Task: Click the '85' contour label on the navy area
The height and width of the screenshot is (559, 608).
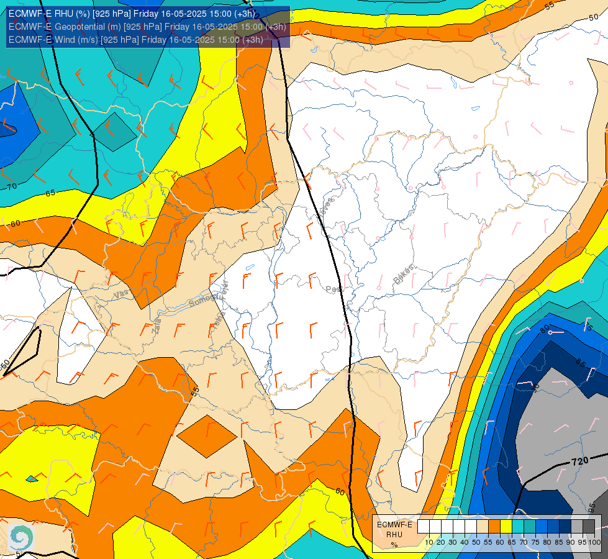Action: click(580, 363)
